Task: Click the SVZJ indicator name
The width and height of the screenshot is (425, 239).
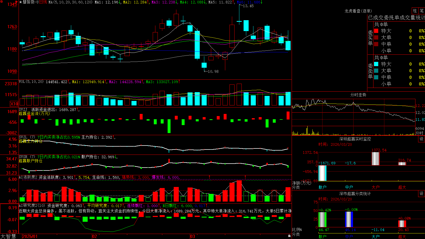Action: [23, 109]
